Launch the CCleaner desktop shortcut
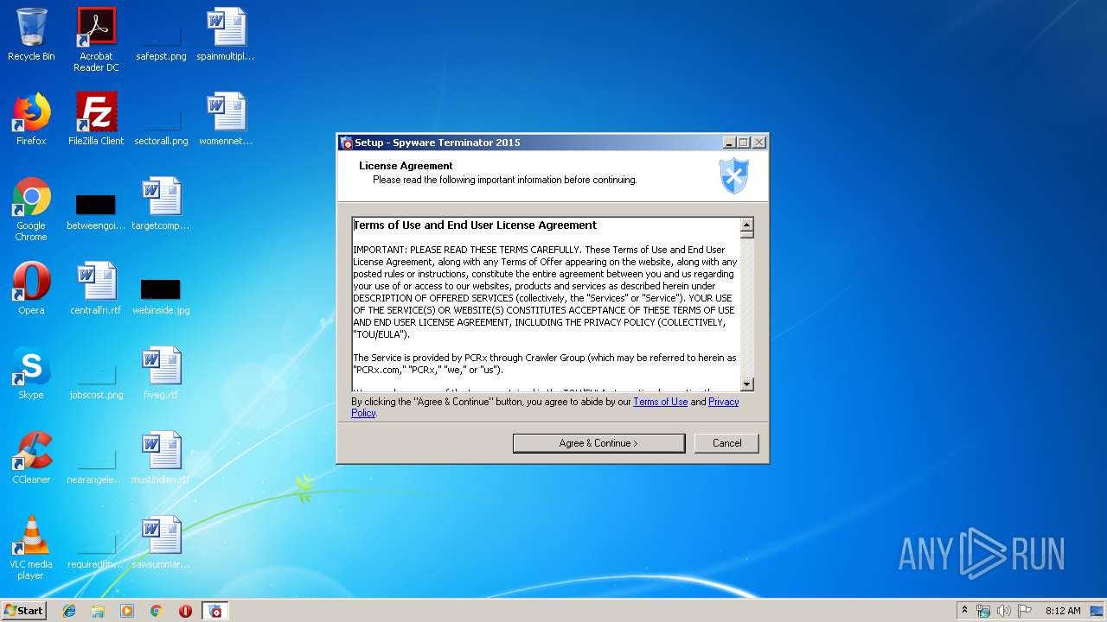The width and height of the screenshot is (1107, 622). [31, 458]
